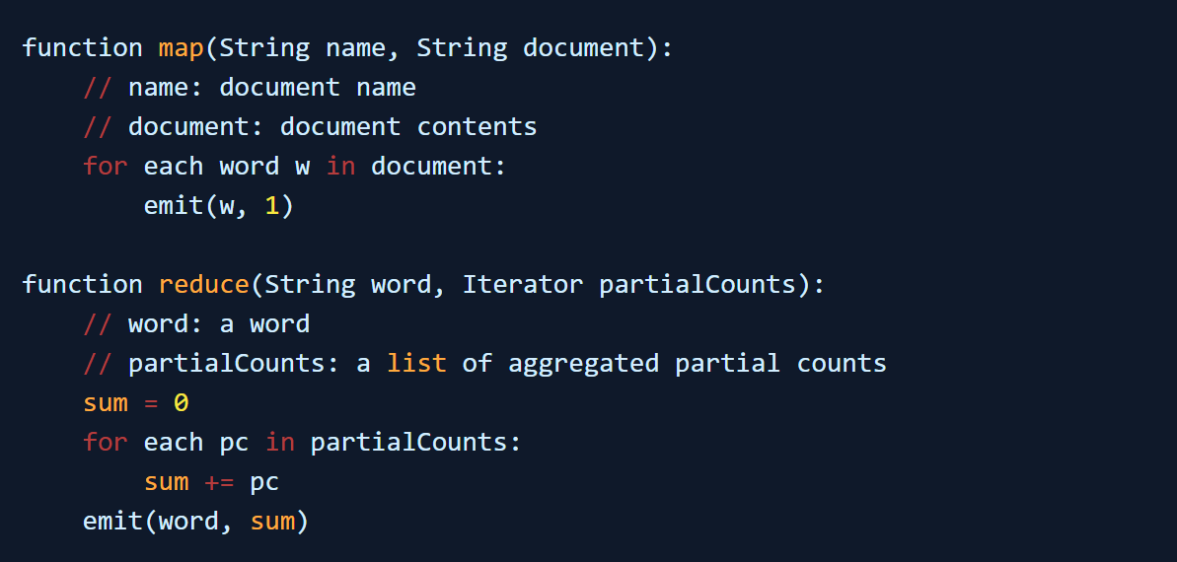Click the comment "name: document name"
Screen dimensions: 1177x562
click(271, 87)
